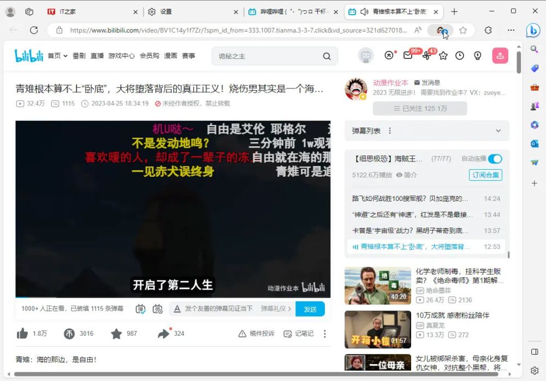Open 弹幕列表 three-dot options menu
The width and height of the screenshot is (546, 381).
[x=390, y=131]
